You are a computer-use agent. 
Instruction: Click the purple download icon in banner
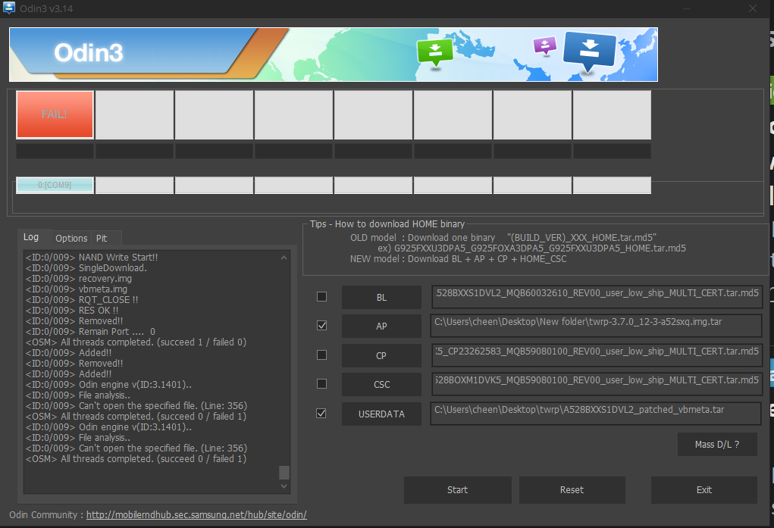click(x=545, y=46)
